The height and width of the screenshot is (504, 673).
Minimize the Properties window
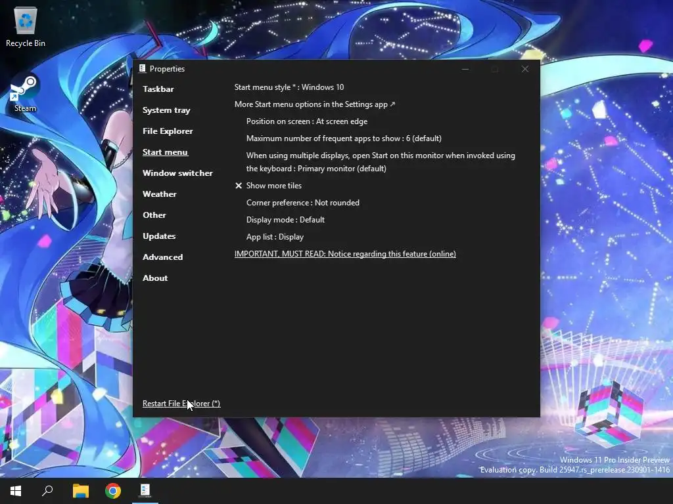(465, 69)
